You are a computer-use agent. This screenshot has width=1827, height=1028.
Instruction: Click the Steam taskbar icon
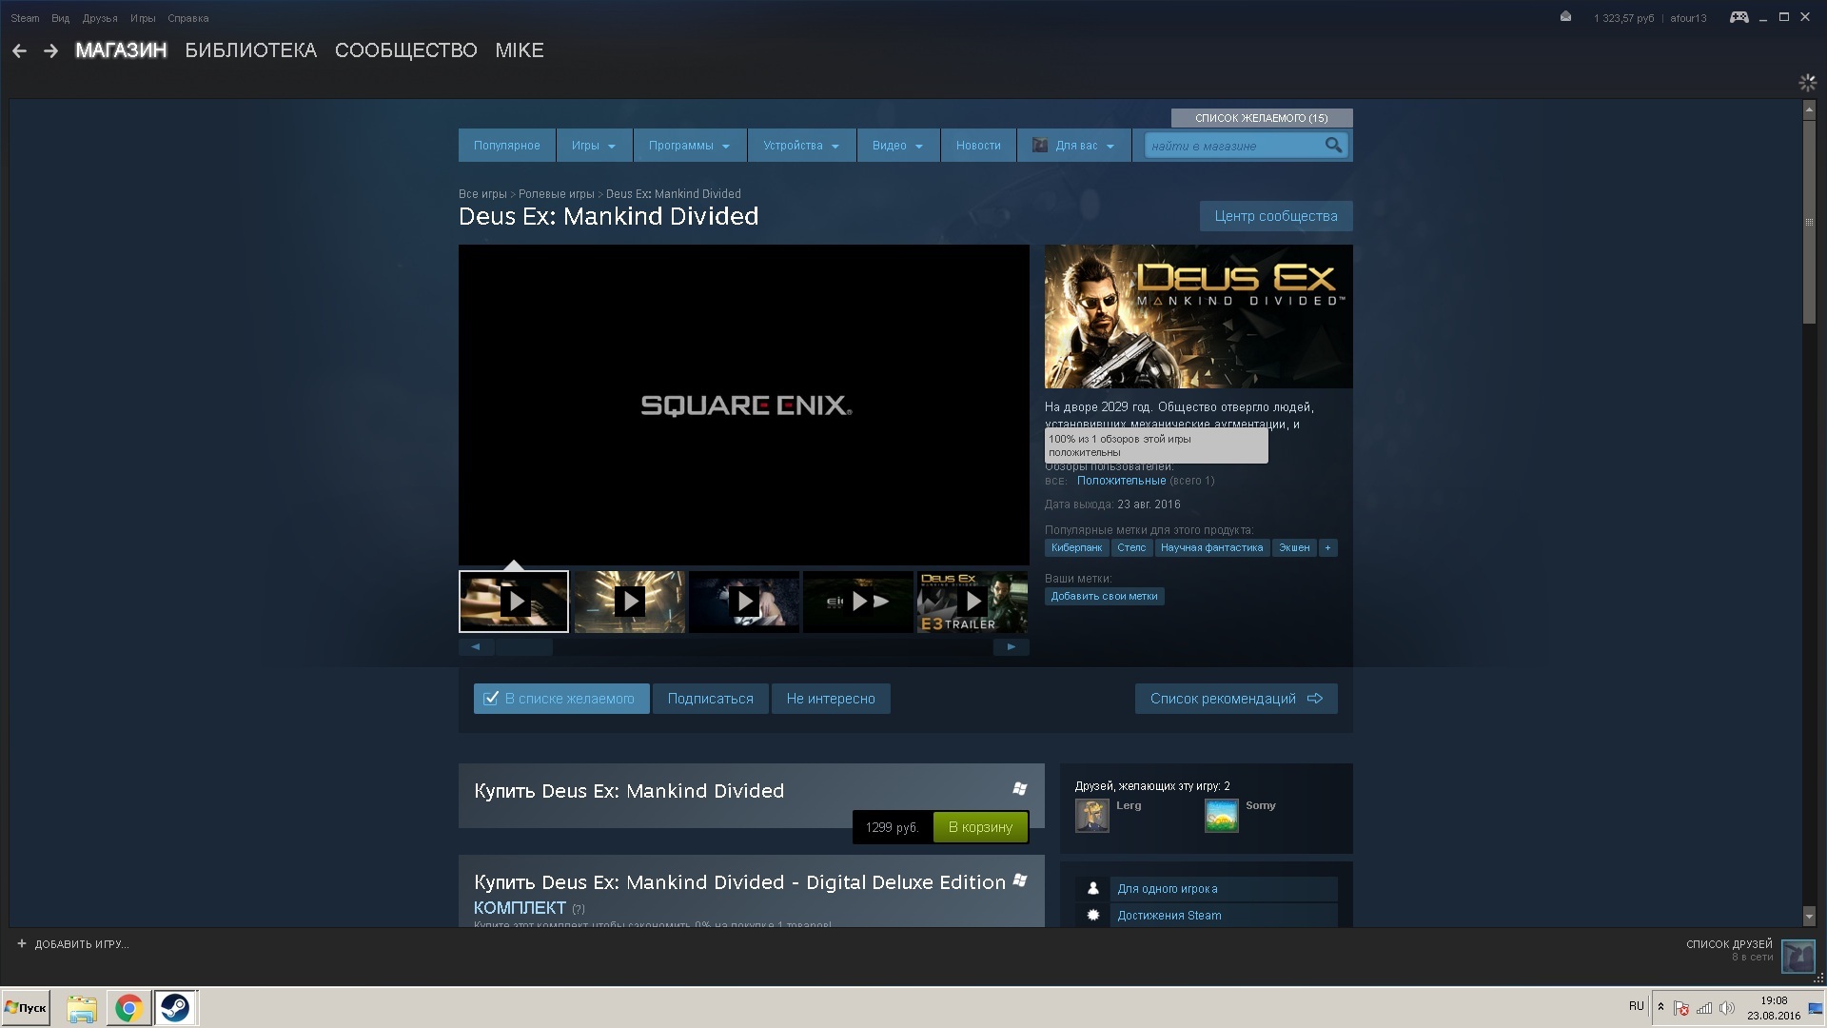[x=175, y=1008]
